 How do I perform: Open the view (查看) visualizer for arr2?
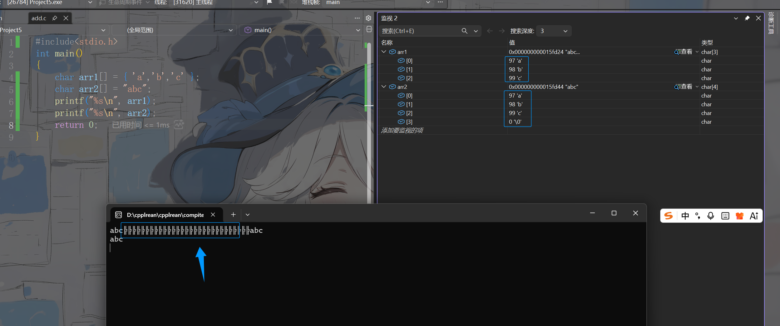point(683,87)
